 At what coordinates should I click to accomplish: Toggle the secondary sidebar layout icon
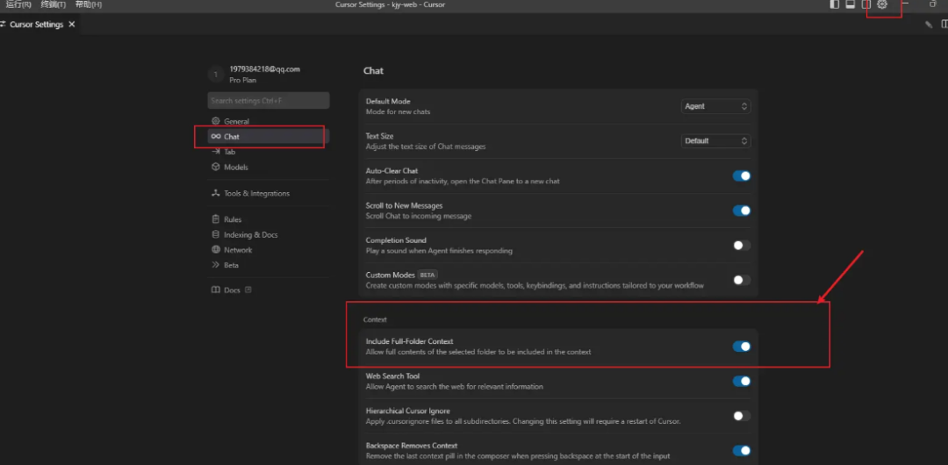865,5
